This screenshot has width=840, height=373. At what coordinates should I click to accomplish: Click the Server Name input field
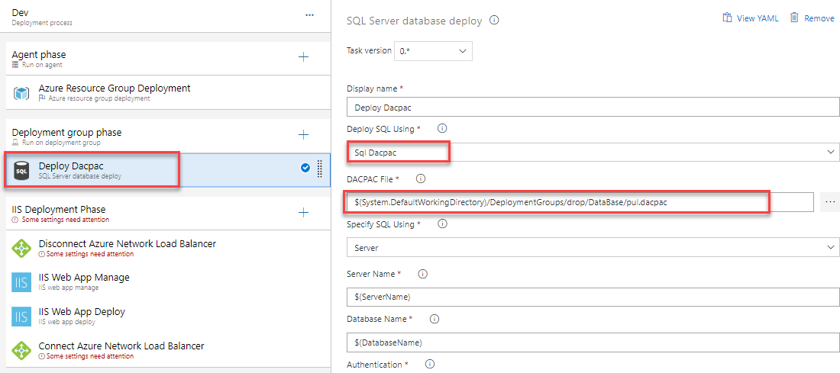(x=593, y=297)
